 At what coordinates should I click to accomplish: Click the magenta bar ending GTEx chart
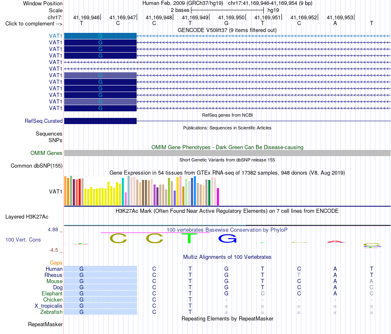tap(218, 197)
